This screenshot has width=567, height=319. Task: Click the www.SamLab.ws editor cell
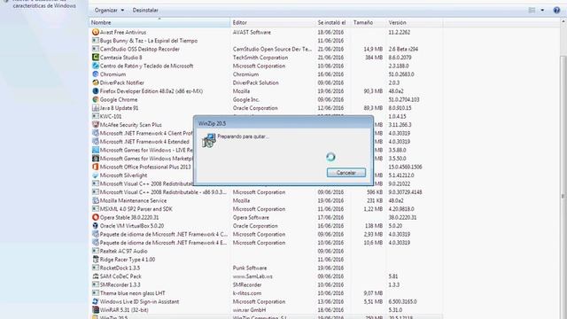point(252,276)
